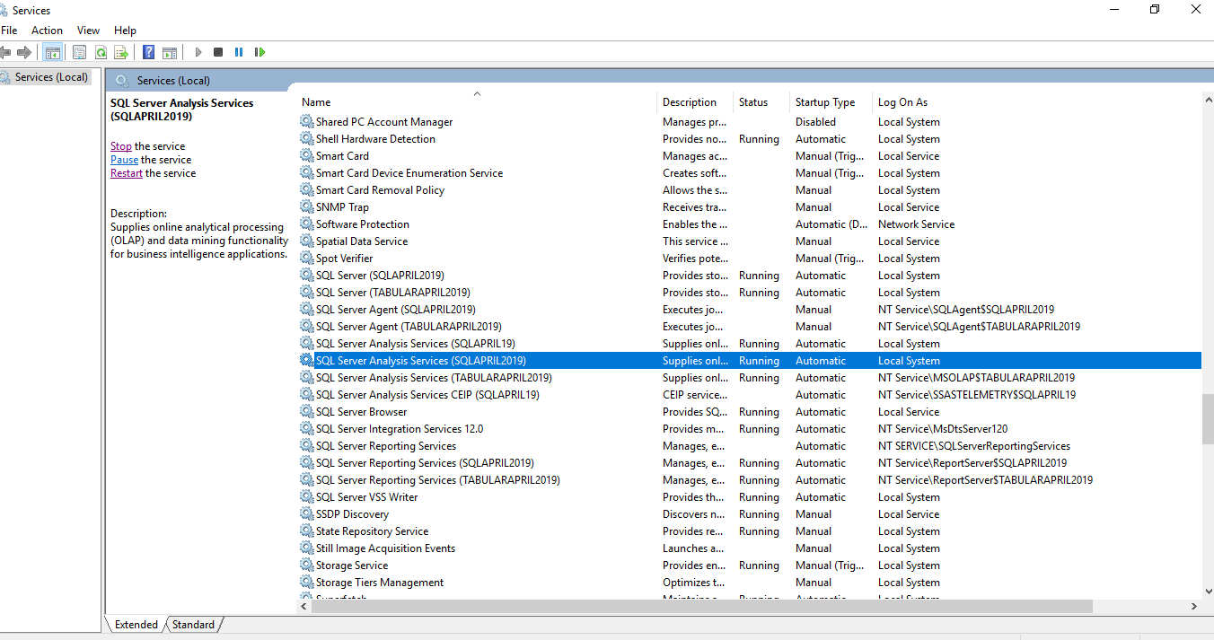Select SQL Server Reporting Services (TABULARAPRIL2019) row
Image resolution: width=1214 pixels, height=640 pixels.
750,480
